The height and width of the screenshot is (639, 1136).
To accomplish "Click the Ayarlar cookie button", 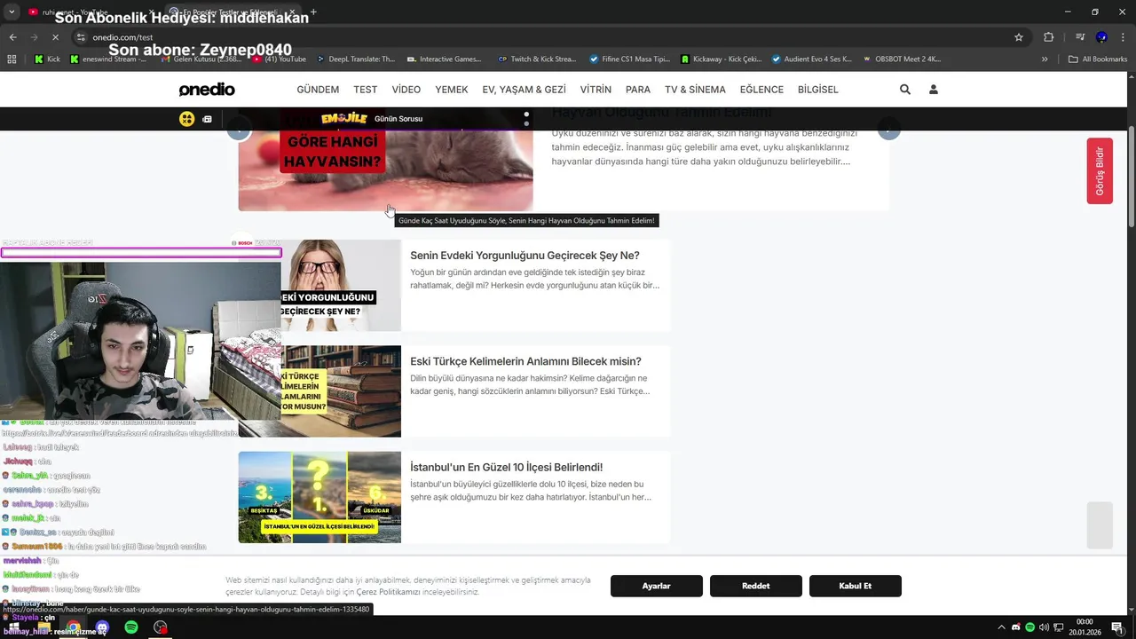I will pos(657,586).
